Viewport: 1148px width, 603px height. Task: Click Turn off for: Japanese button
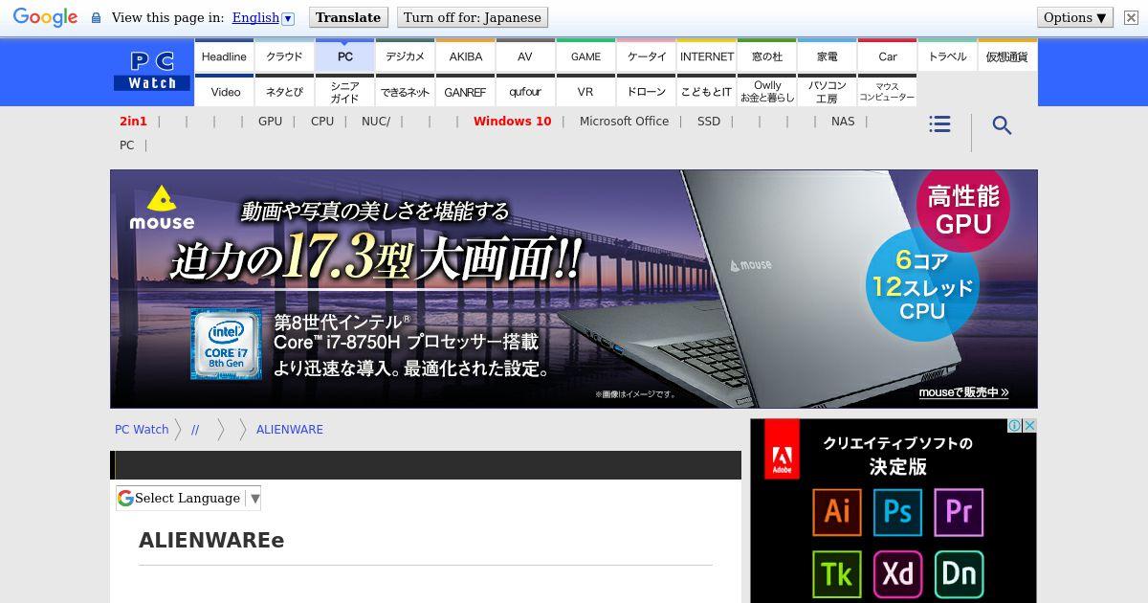coord(472,17)
